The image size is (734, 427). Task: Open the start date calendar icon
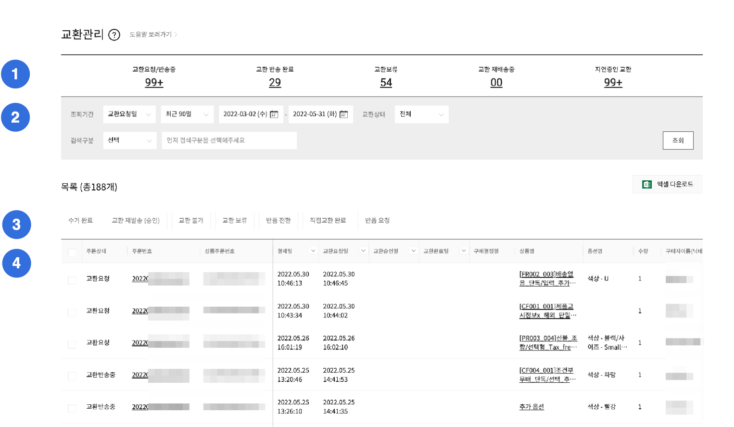(274, 114)
